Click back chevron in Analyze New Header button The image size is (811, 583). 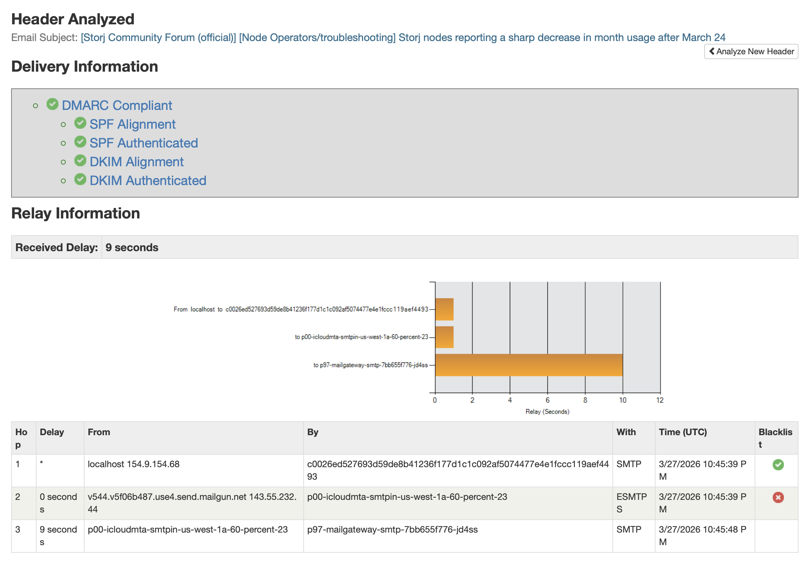(x=712, y=51)
